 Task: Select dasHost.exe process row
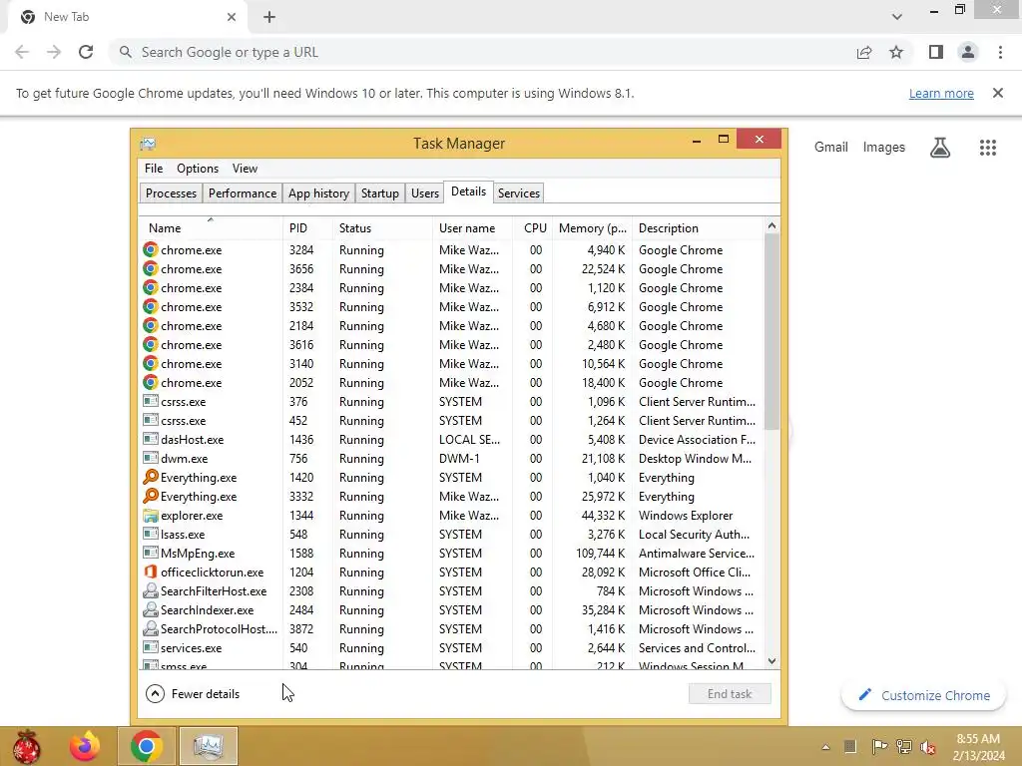(451, 440)
